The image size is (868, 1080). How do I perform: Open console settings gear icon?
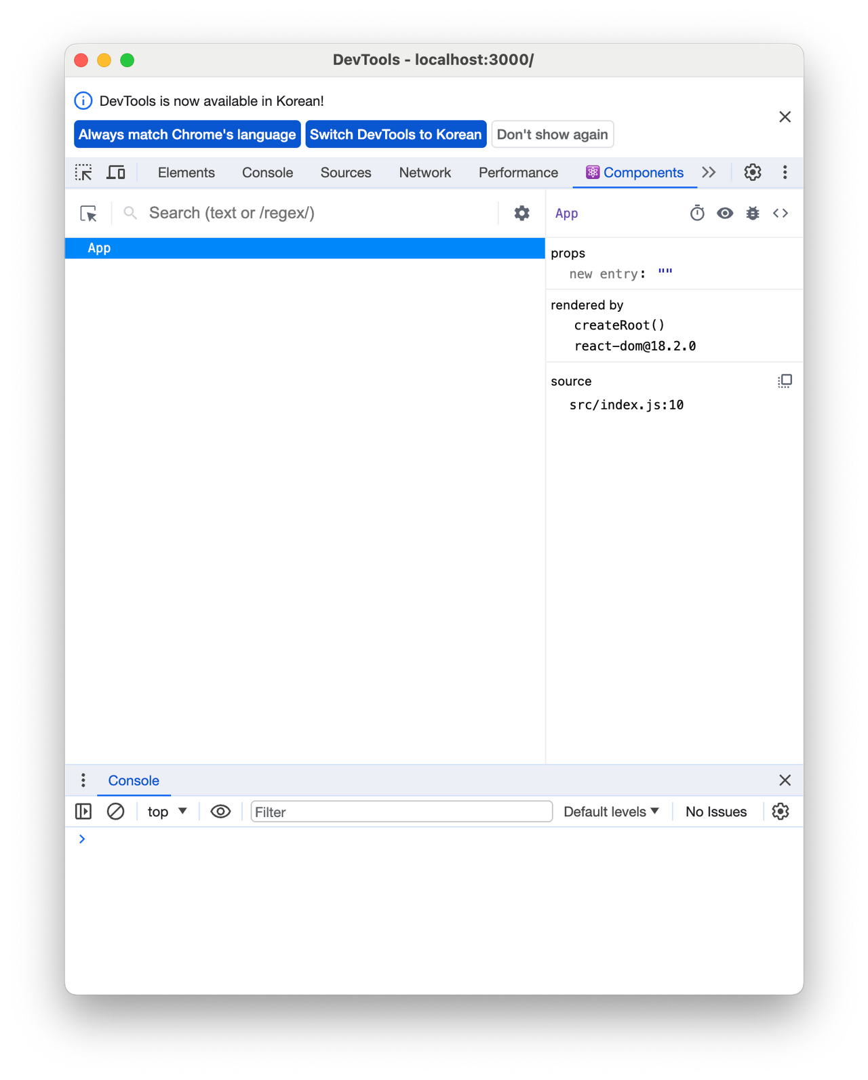780,812
